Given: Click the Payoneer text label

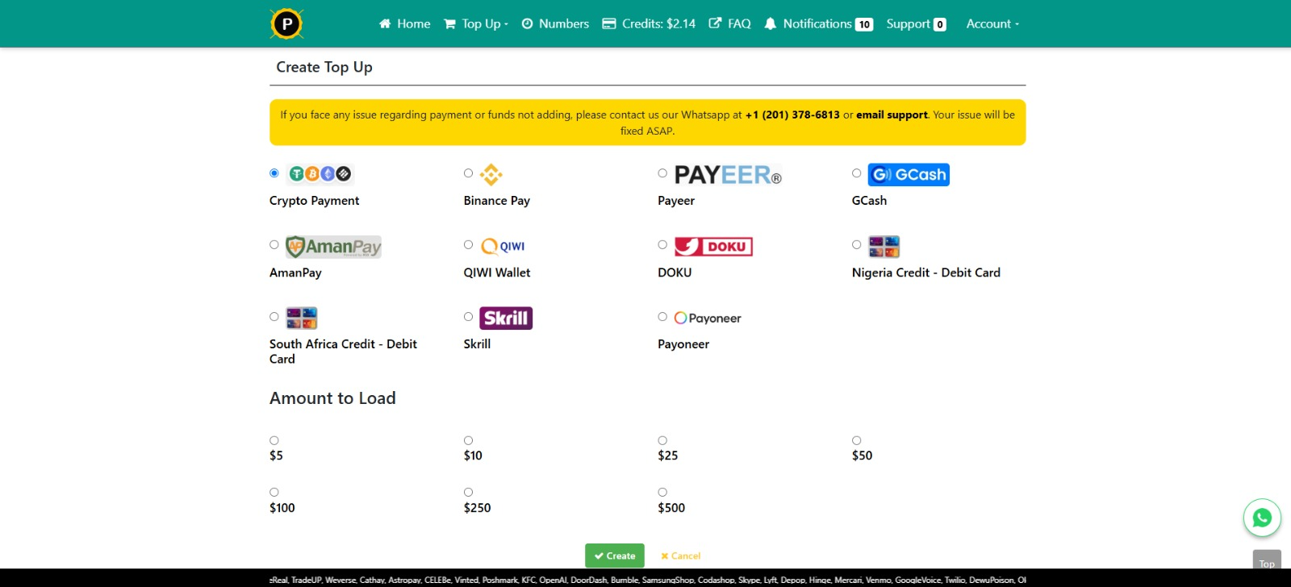Looking at the screenshot, I should [683, 344].
